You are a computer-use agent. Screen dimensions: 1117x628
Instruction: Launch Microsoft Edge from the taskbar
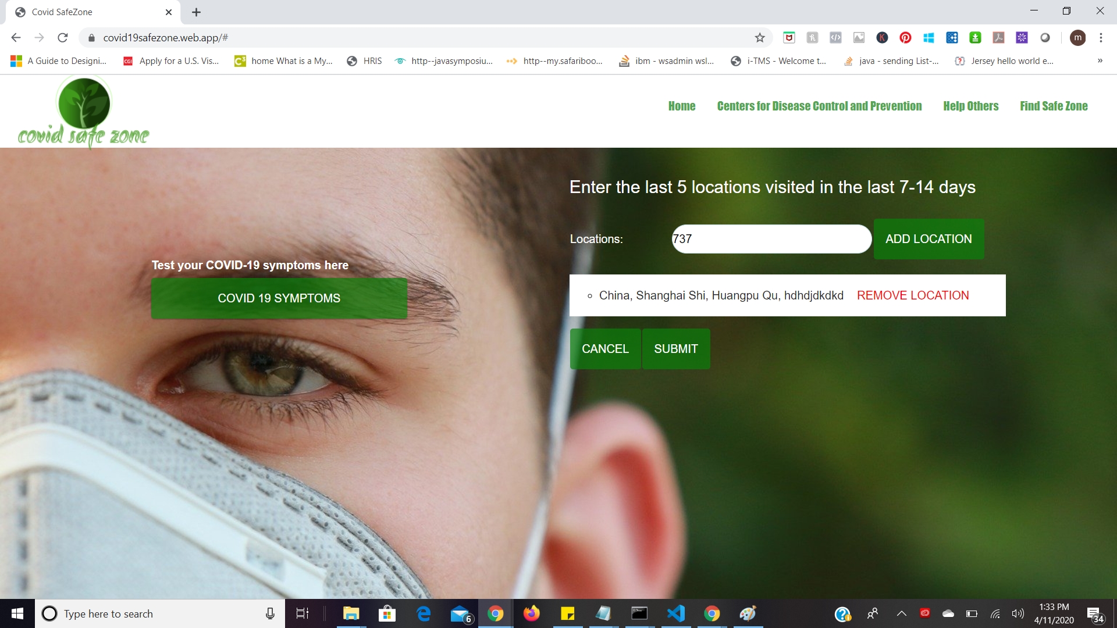click(x=424, y=613)
